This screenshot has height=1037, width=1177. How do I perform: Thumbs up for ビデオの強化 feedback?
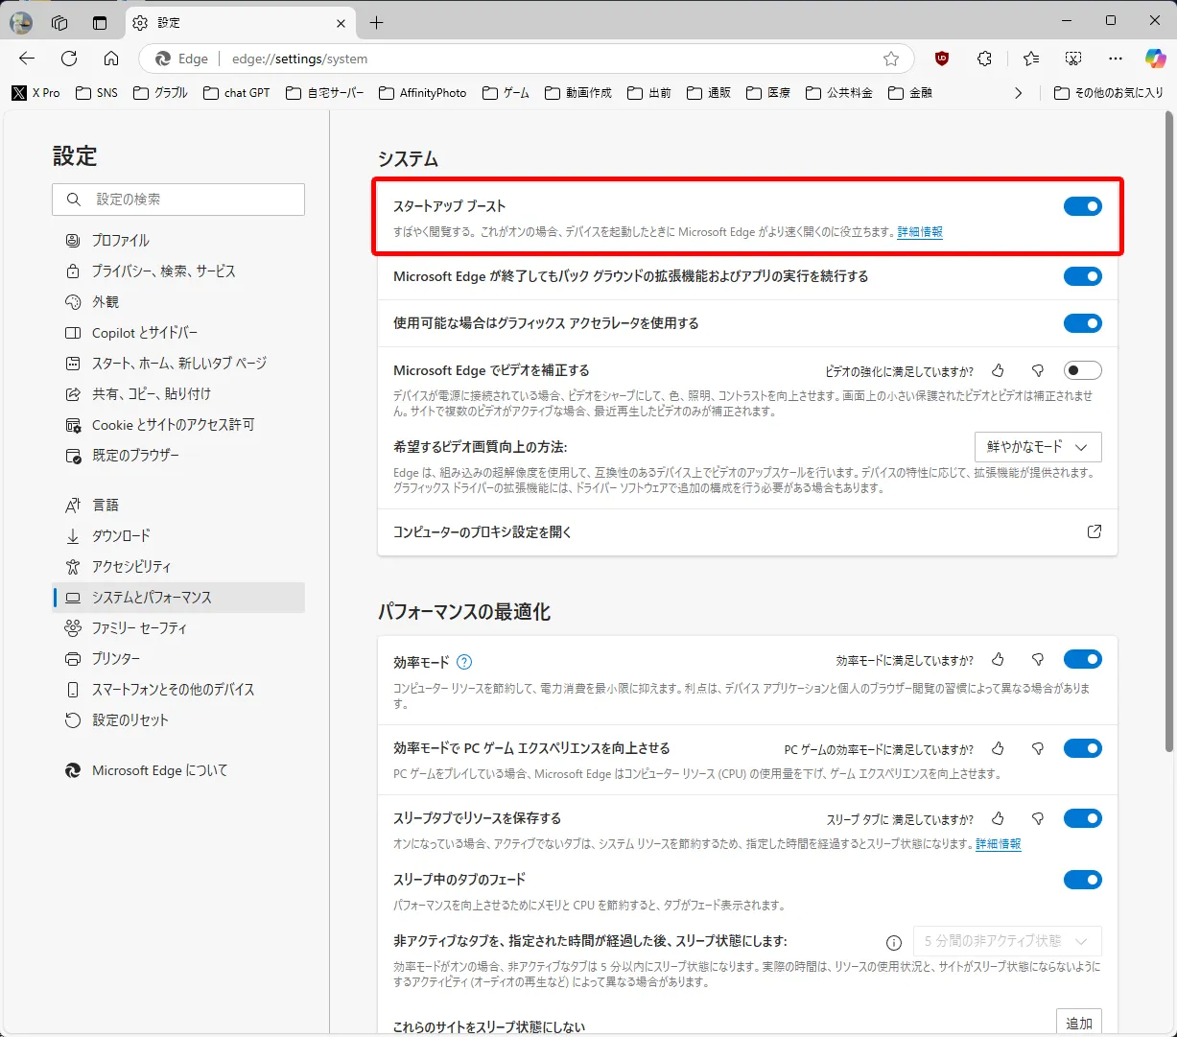[x=998, y=370]
